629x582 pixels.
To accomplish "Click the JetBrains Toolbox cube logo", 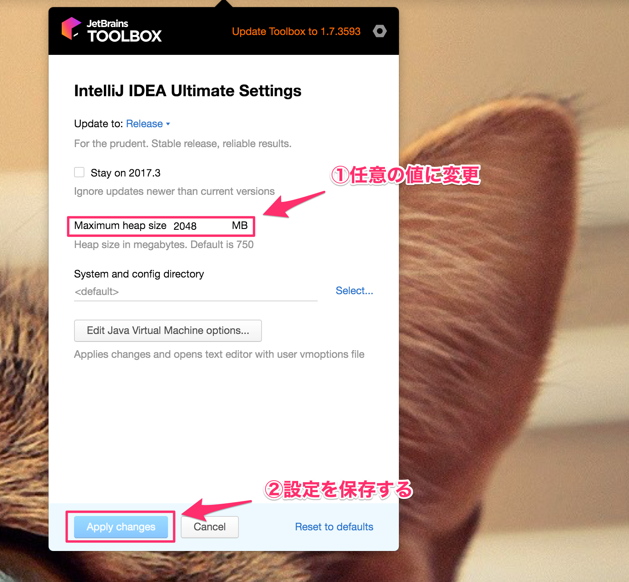I will click(71, 28).
